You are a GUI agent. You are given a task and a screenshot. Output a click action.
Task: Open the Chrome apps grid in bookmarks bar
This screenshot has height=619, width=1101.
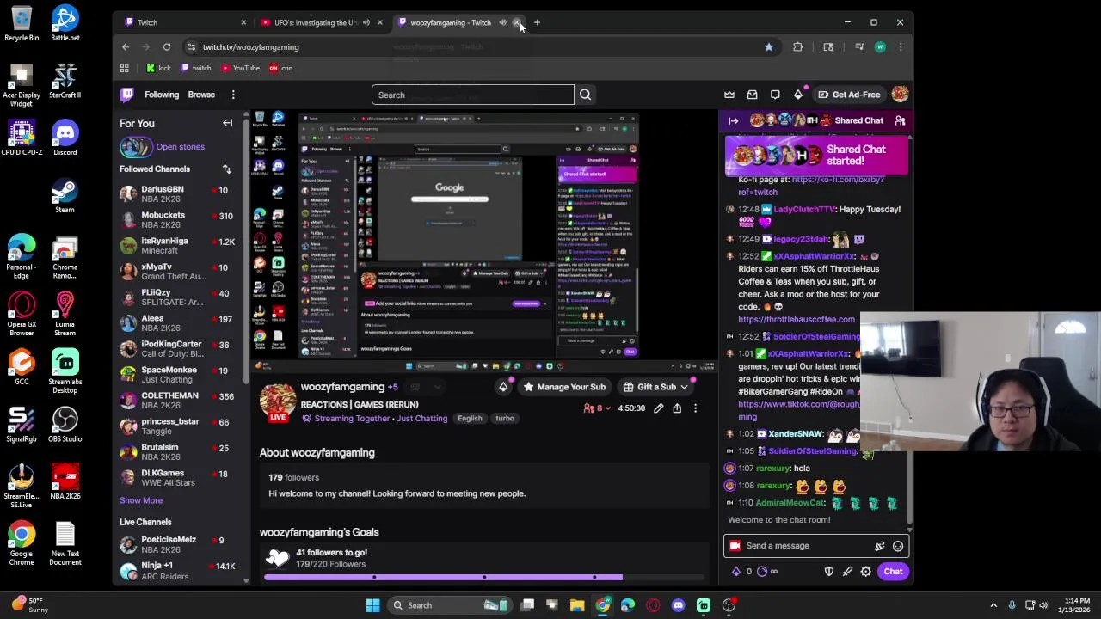pyautogui.click(x=124, y=68)
